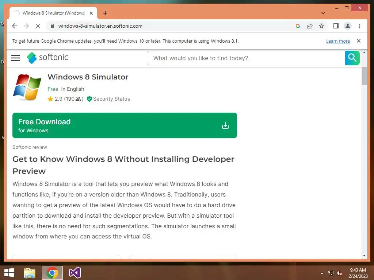
Task: Close the Windows 8 Simulator tab
Action: 91,13
